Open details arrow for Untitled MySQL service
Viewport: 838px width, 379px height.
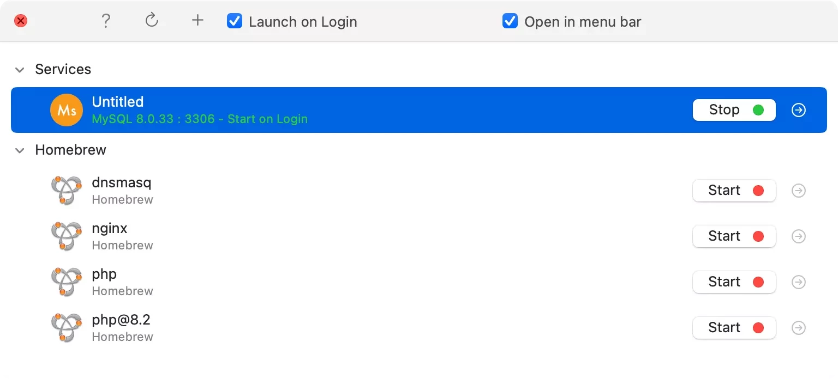coord(799,110)
